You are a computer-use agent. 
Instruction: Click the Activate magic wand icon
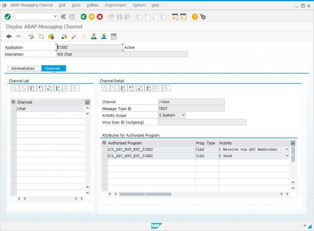click(x=74, y=36)
